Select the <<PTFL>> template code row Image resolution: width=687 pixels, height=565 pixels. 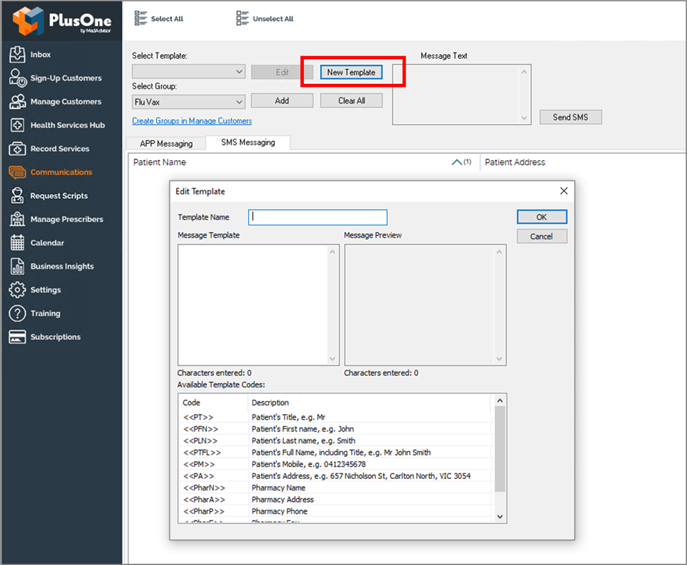(x=336, y=452)
